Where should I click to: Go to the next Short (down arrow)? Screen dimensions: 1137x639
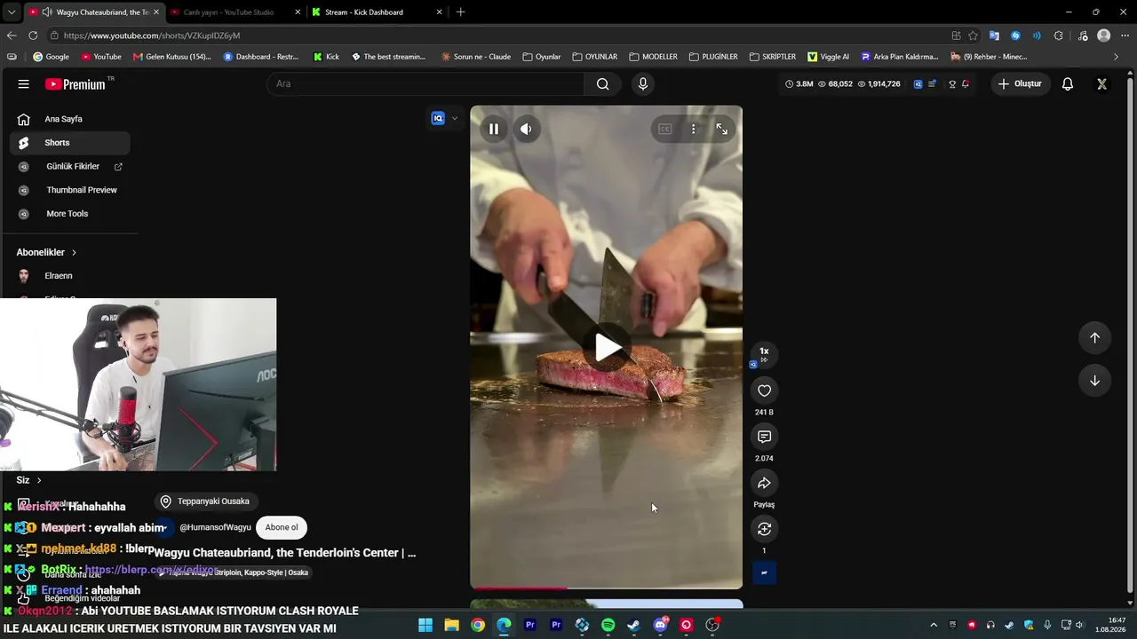pos(1094,381)
